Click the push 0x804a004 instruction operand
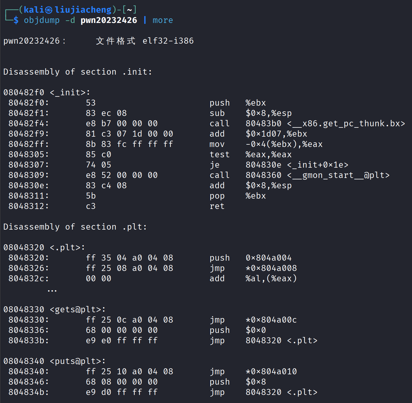This screenshot has height=403, width=412. point(268,258)
